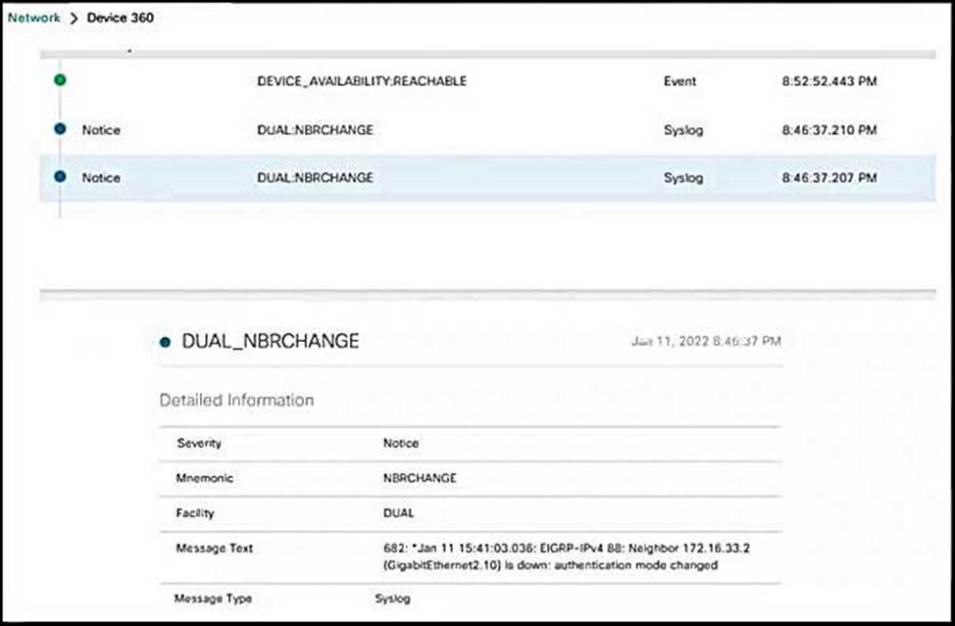
Task: Click the Network breadcrumb link
Action: 33,18
